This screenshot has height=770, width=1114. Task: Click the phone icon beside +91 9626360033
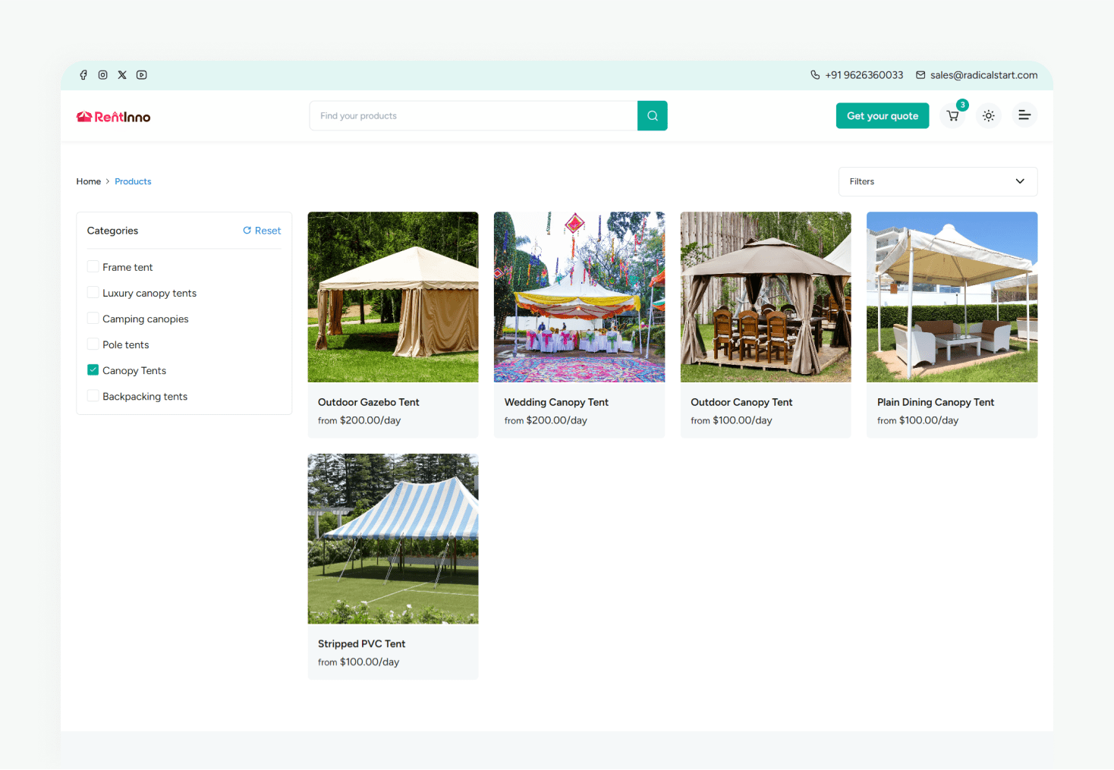(815, 75)
